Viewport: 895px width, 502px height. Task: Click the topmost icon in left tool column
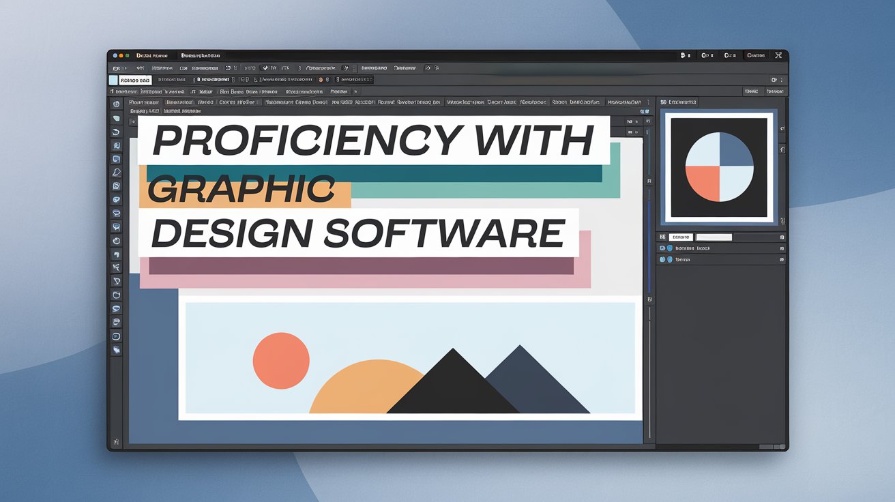(116, 104)
